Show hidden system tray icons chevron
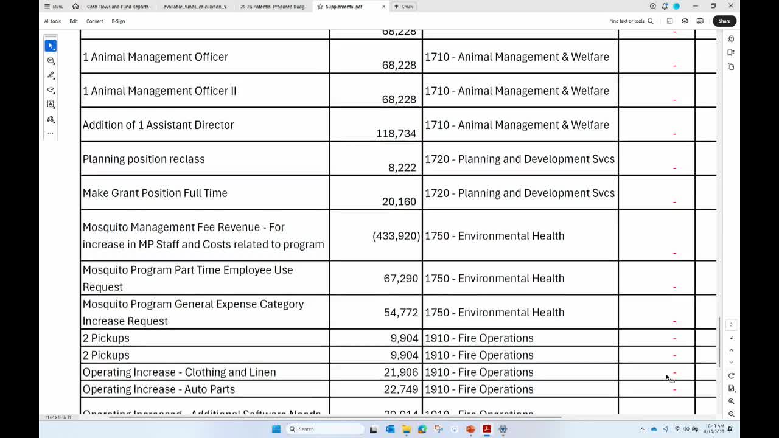 642,429
